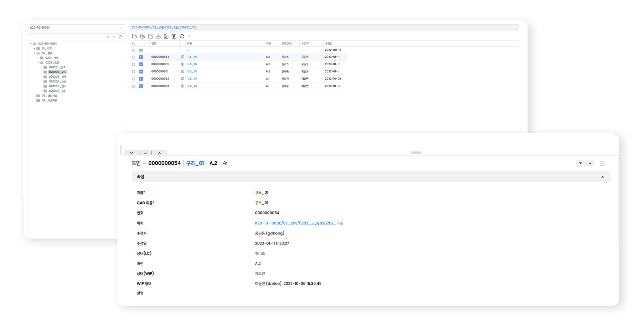Open the 구조_02 drawing link
Screen dimensions: 642x324
(x=192, y=64)
